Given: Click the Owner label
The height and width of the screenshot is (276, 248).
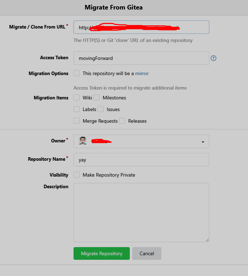Looking at the screenshot, I should point(58,141).
